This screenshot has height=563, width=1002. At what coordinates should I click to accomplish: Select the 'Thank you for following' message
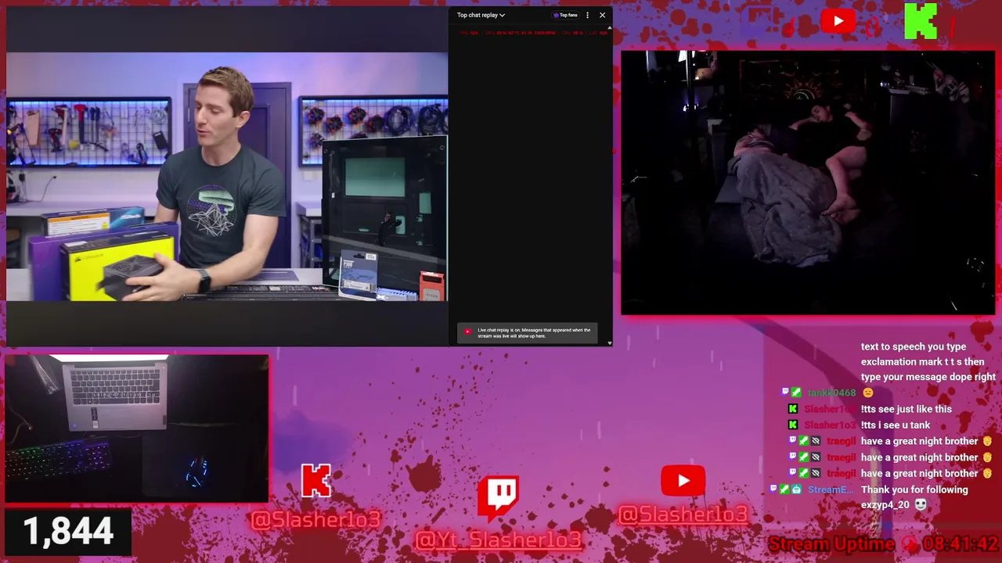click(x=914, y=489)
